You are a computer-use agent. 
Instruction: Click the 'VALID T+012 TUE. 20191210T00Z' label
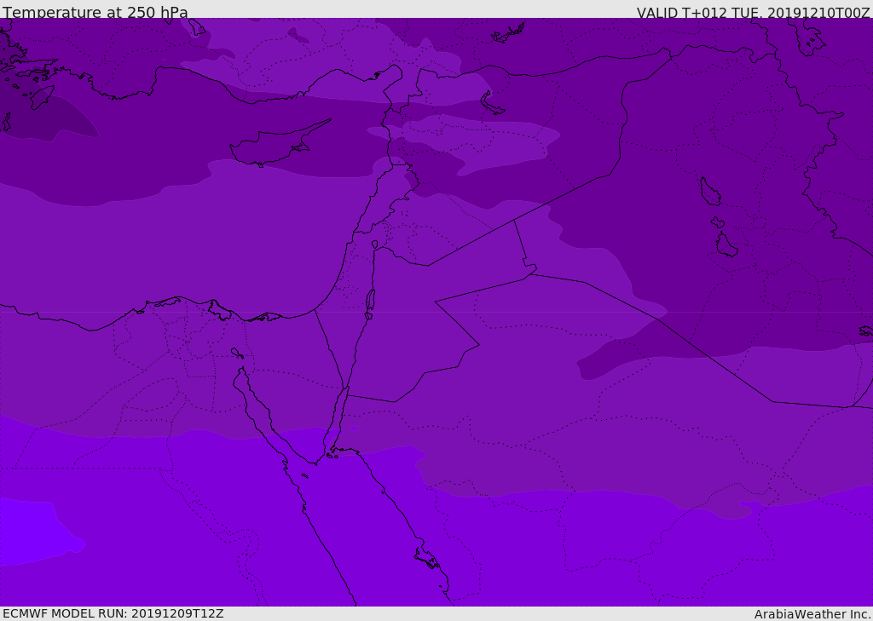pyautogui.click(x=754, y=12)
